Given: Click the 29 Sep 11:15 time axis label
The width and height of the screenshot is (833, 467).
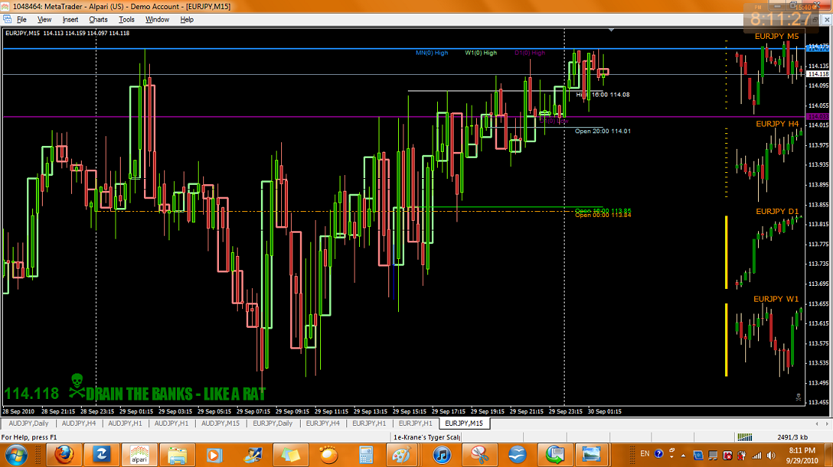Looking at the screenshot, I should pos(331,412).
